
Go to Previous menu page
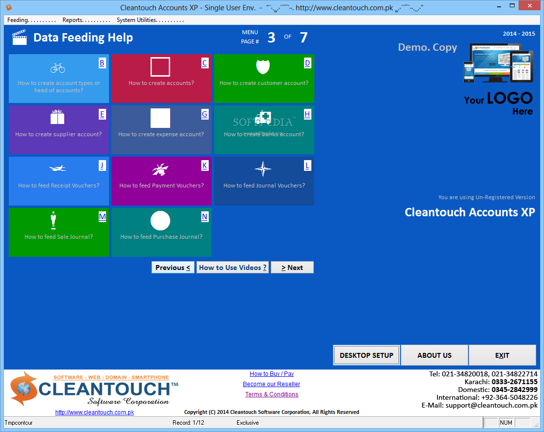click(173, 267)
